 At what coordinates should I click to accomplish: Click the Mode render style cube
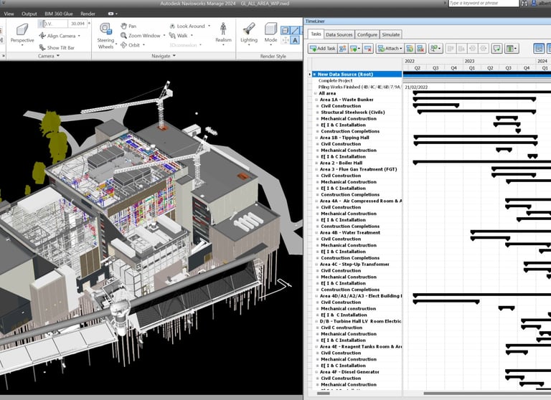(270, 30)
